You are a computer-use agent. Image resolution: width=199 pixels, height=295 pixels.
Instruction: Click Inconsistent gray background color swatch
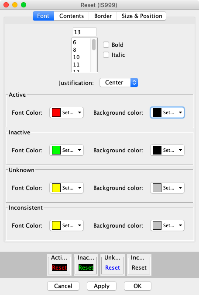coord(157,225)
